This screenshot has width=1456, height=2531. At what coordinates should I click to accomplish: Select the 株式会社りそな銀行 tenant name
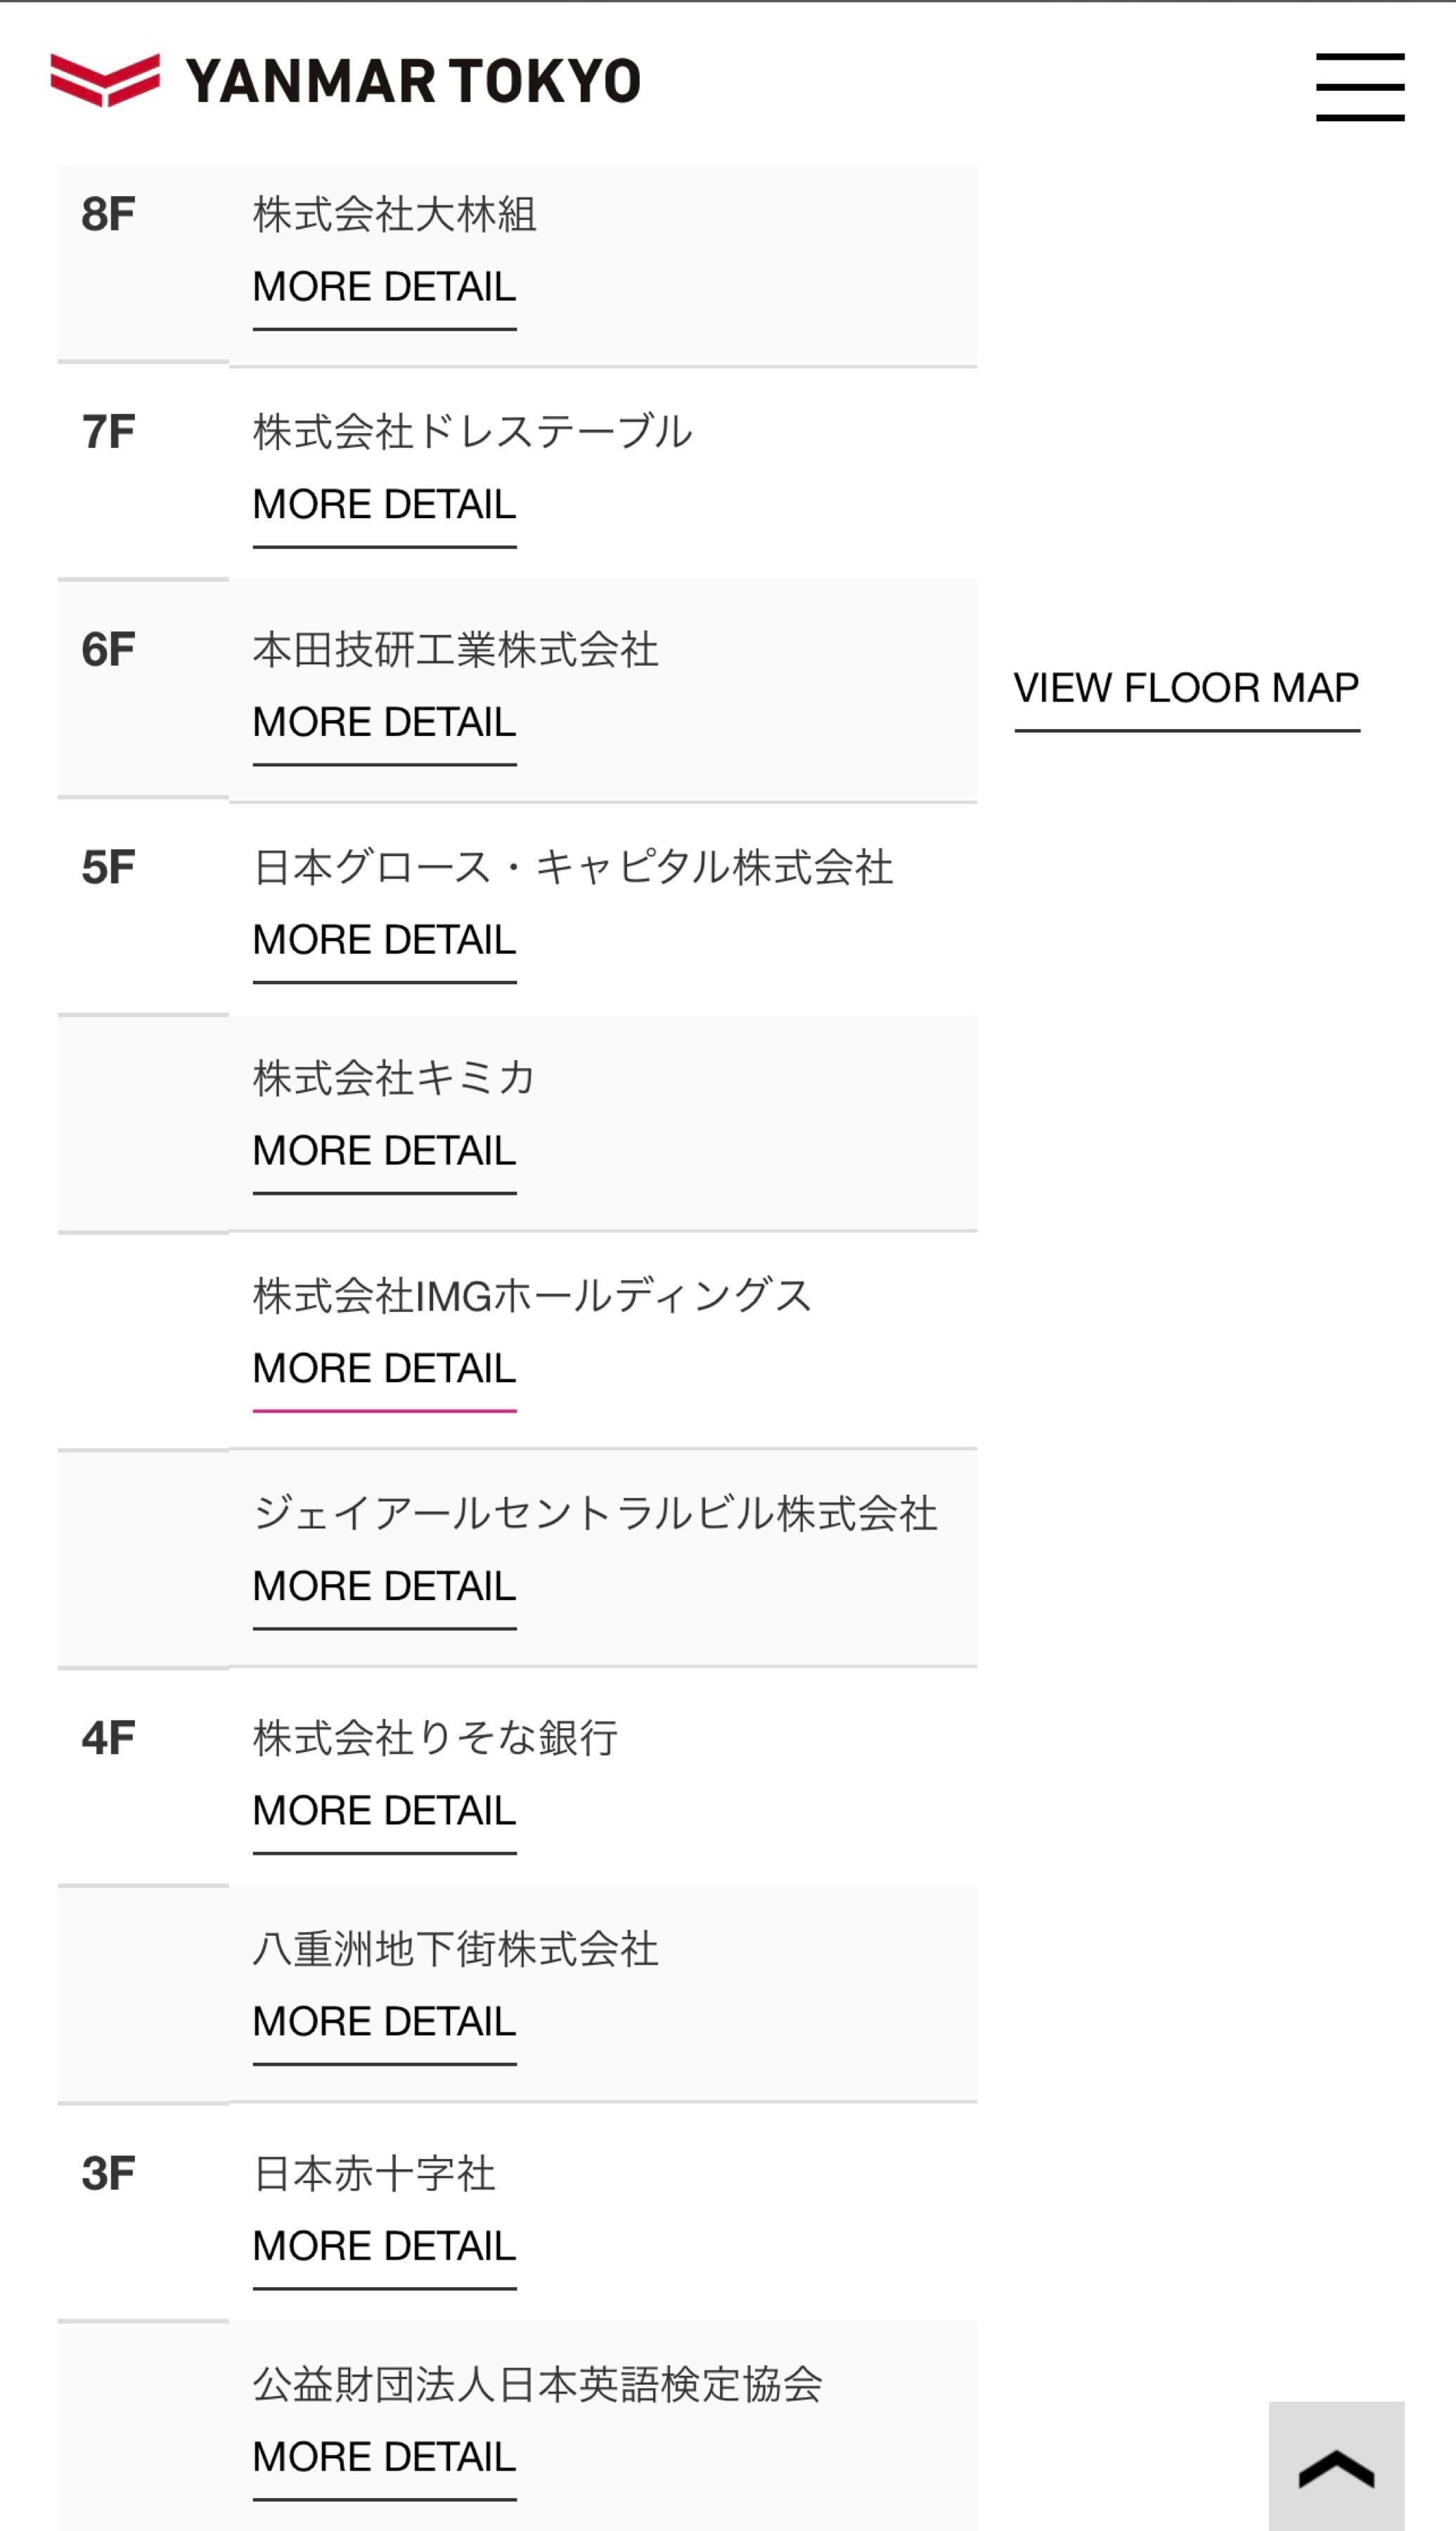pyautogui.click(x=435, y=1738)
